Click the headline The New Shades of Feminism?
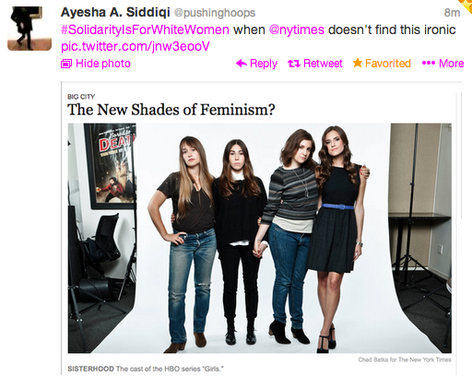The width and height of the screenshot is (472, 388). [x=171, y=110]
